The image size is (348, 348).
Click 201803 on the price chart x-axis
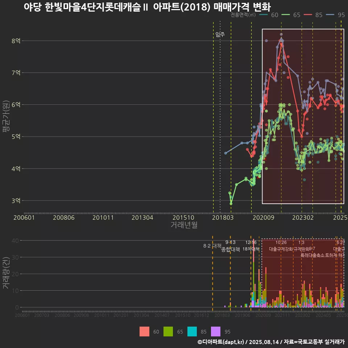tap(223, 217)
